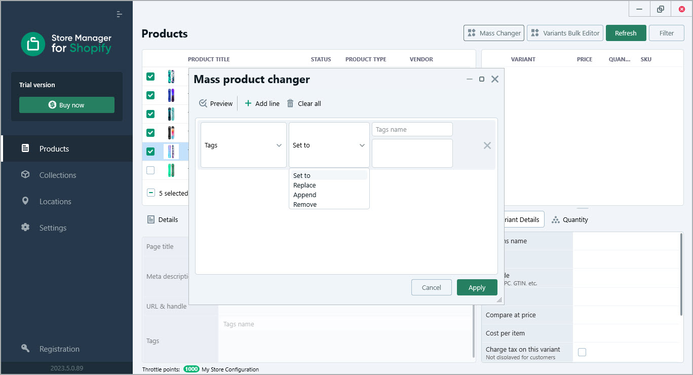Click the Details tab document icon
The height and width of the screenshot is (375, 693).
tap(150, 219)
